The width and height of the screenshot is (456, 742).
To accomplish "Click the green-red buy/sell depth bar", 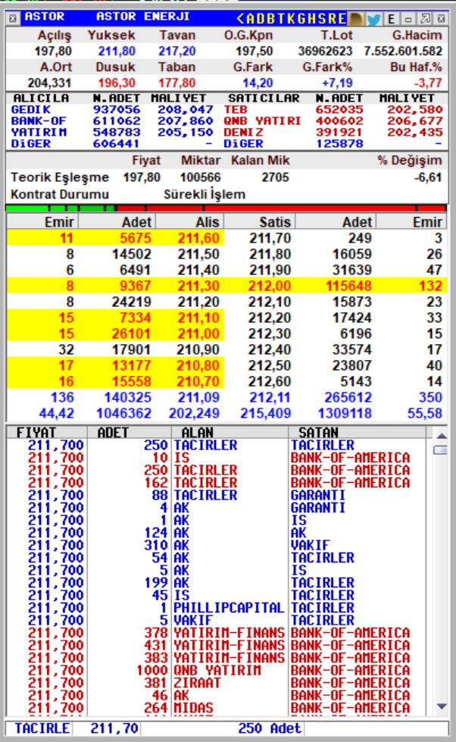I will click(226, 208).
